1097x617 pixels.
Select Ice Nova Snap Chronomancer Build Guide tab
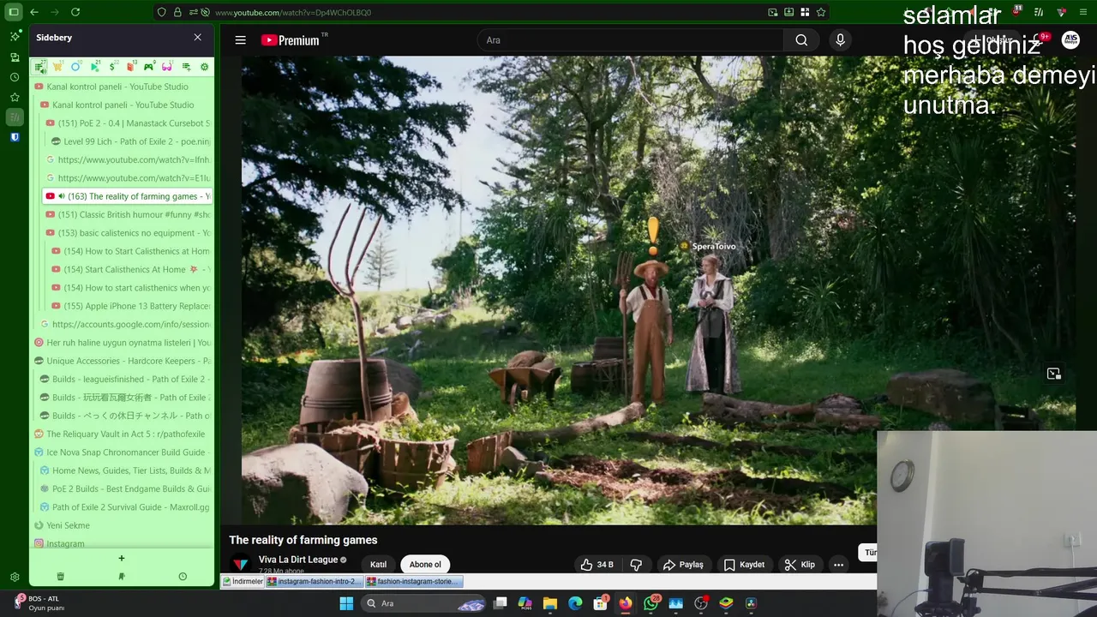(122, 452)
